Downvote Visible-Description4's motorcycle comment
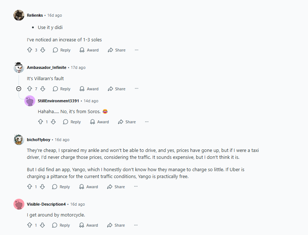Image resolution: width=308 pixels, height=235 pixels. [x=42, y=225]
